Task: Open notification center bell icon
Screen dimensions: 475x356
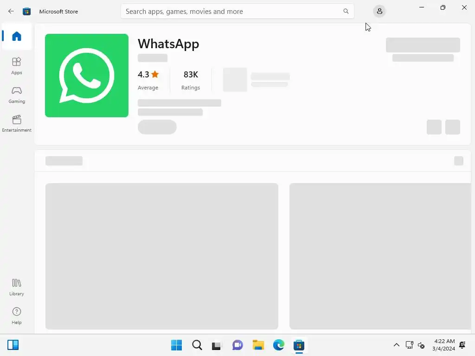Action: [462, 345]
